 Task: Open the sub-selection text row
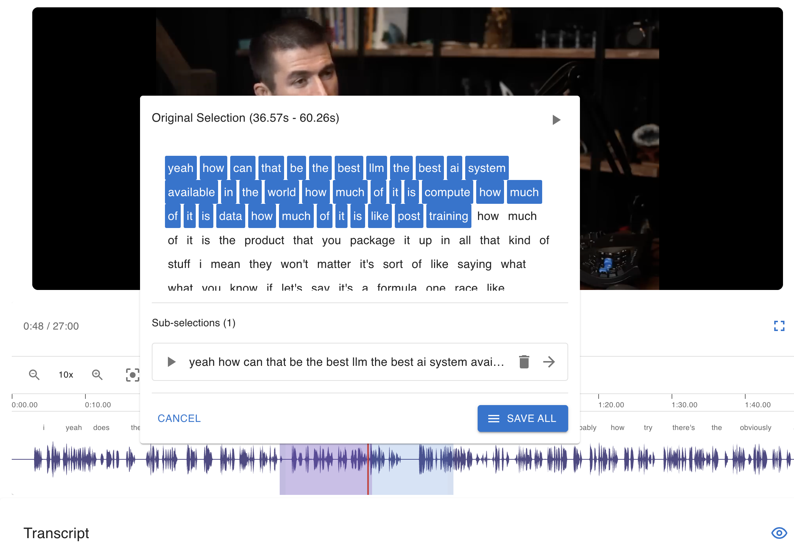click(x=346, y=362)
